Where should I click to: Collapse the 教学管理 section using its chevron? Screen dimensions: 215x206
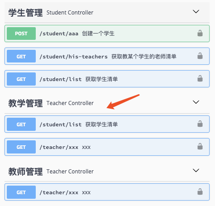pos(196,102)
